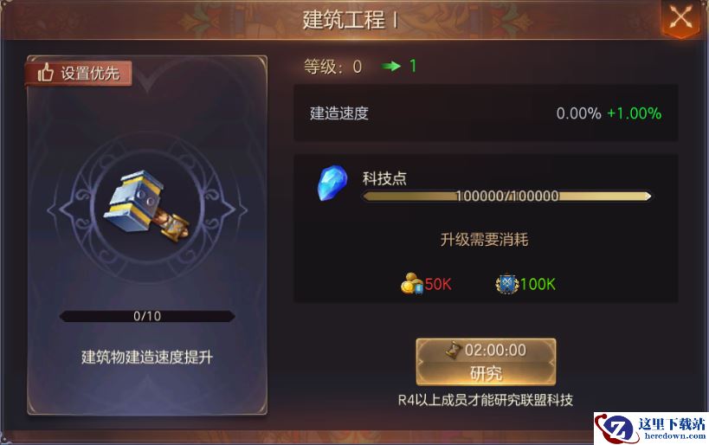Click the 02:00:00 research timer
The height and width of the screenshot is (445, 709).
pos(495,350)
